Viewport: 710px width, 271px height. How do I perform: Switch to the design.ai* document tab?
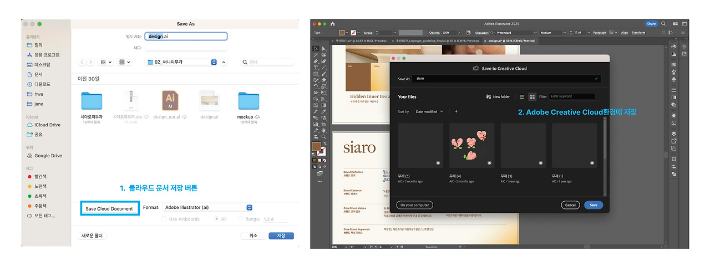coord(510,41)
